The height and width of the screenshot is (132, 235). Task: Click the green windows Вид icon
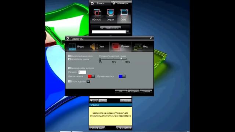[138, 47]
